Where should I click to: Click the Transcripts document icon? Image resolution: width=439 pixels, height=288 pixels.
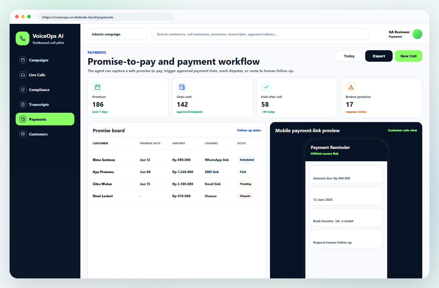[23, 105]
